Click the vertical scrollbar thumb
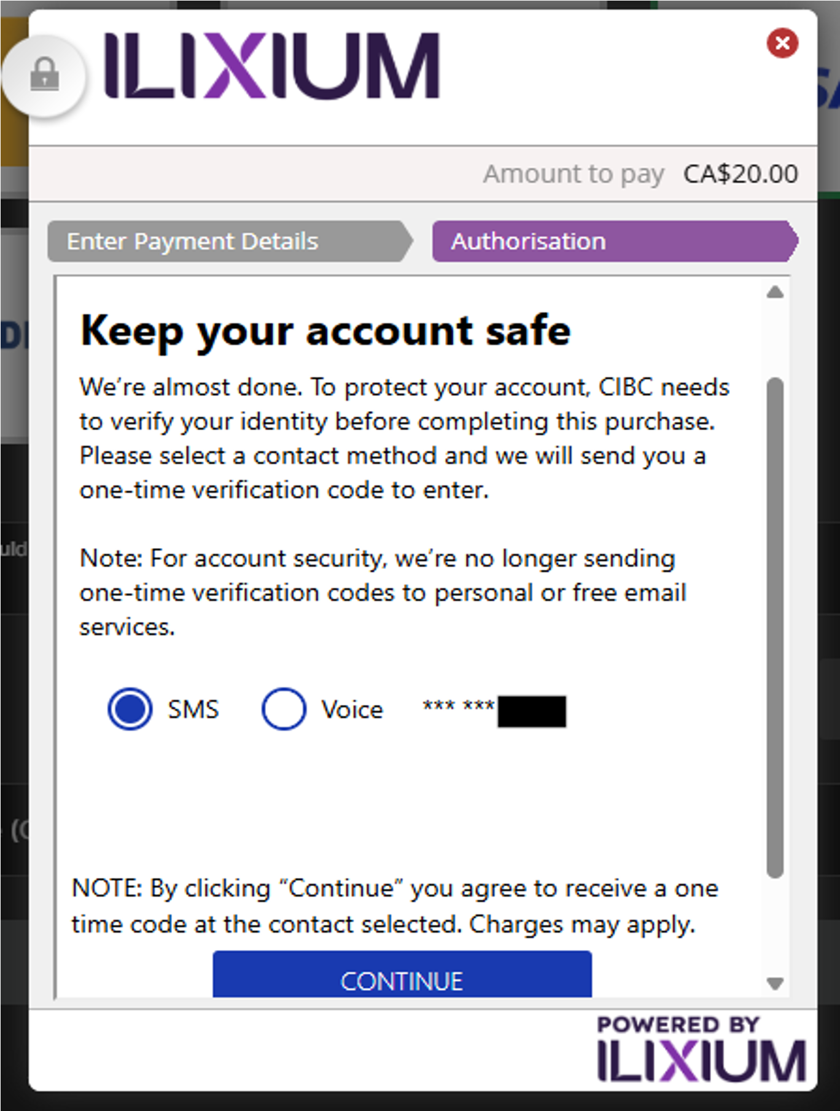 point(775,627)
